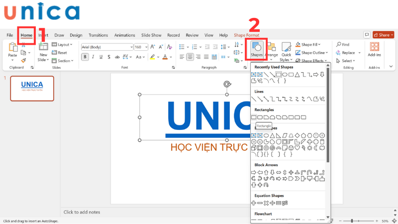Toggle Italic formatting

(93, 57)
